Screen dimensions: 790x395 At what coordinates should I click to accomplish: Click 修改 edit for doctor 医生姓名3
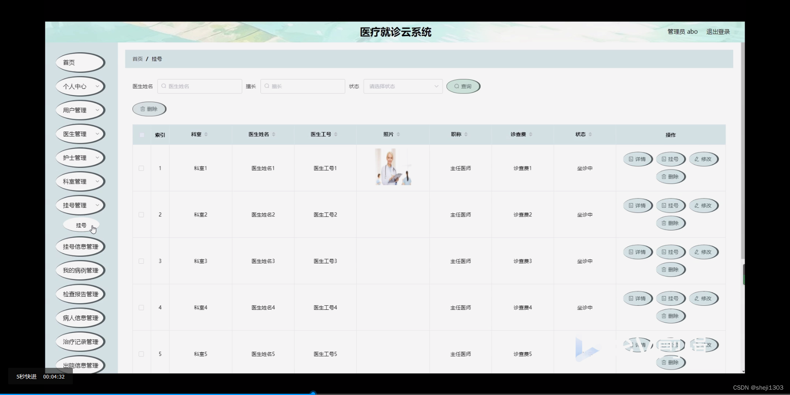click(x=703, y=252)
